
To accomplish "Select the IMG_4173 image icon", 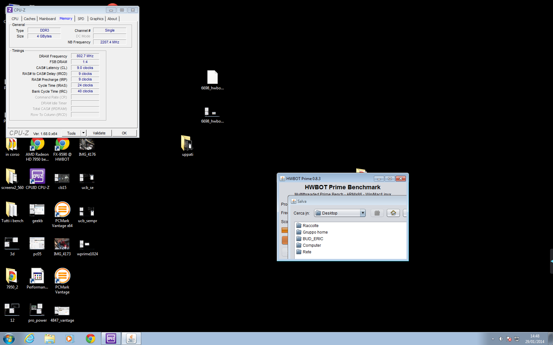I will click(62, 246).
